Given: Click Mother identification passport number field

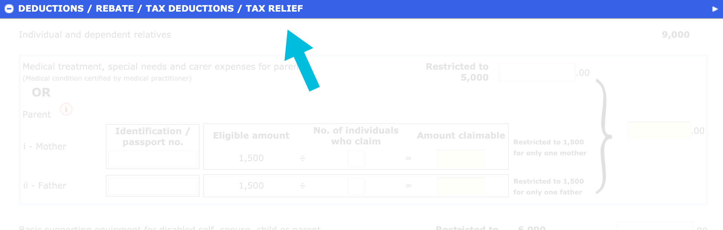Looking at the screenshot, I should point(153,159).
